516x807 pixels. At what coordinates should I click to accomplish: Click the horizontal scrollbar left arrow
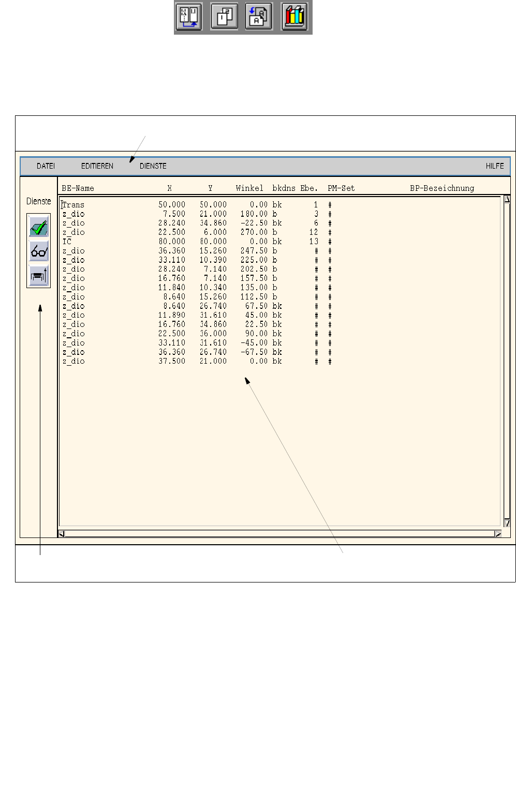tap(61, 534)
